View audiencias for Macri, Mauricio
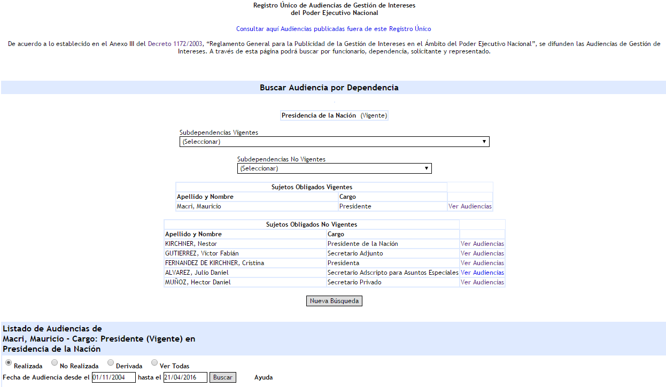The image size is (666, 387). pyautogui.click(x=470, y=206)
